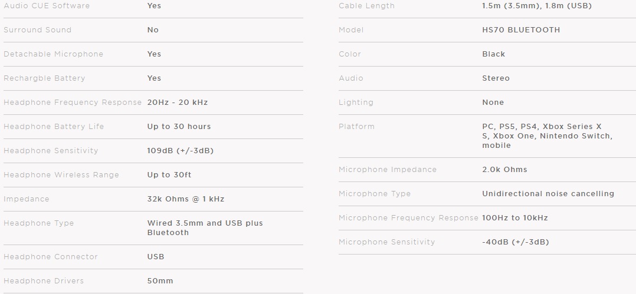Click the Microphone Sensitivity label

click(387, 242)
